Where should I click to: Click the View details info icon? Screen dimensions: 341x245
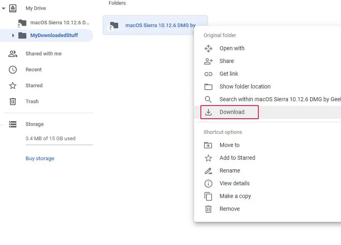208,184
